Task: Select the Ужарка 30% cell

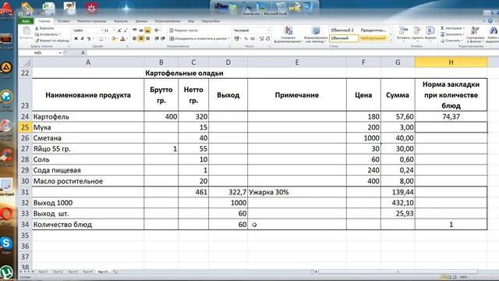Action: [297, 192]
